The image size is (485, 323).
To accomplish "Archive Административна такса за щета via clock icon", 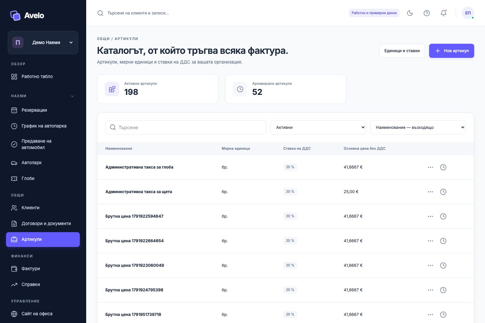I will point(443,192).
